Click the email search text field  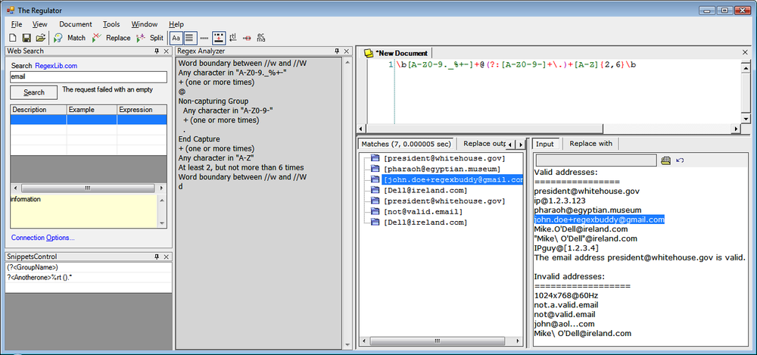tap(88, 77)
